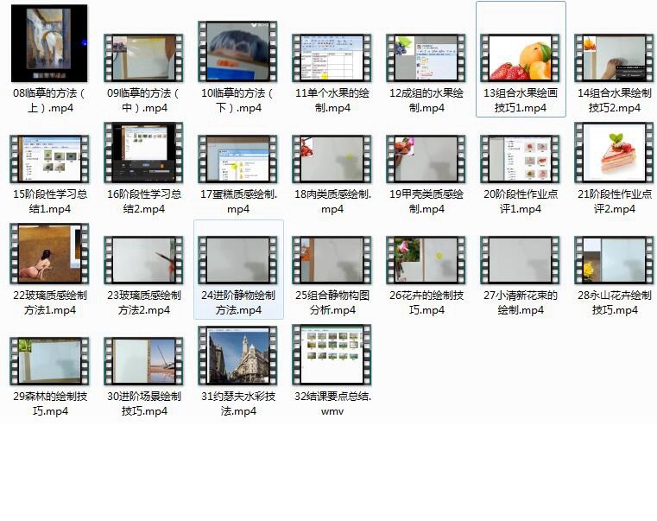
Task: Click the 09临摹的方法（中）.mp4 video icon
Action: (143, 58)
